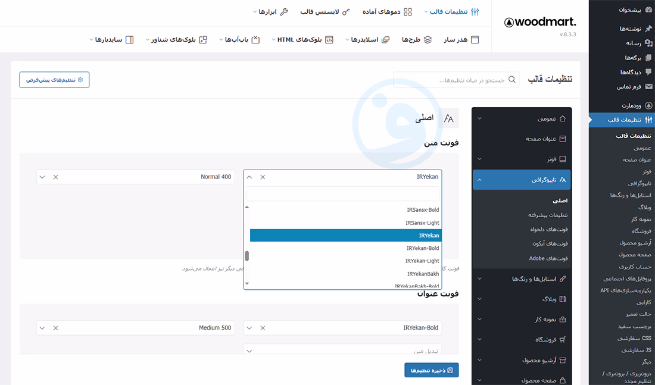
Task: Open سایدبارها toolbar menu
Action: 111,40
